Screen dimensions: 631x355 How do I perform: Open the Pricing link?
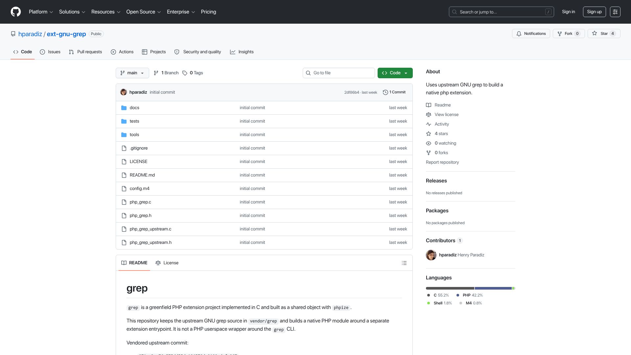click(208, 12)
